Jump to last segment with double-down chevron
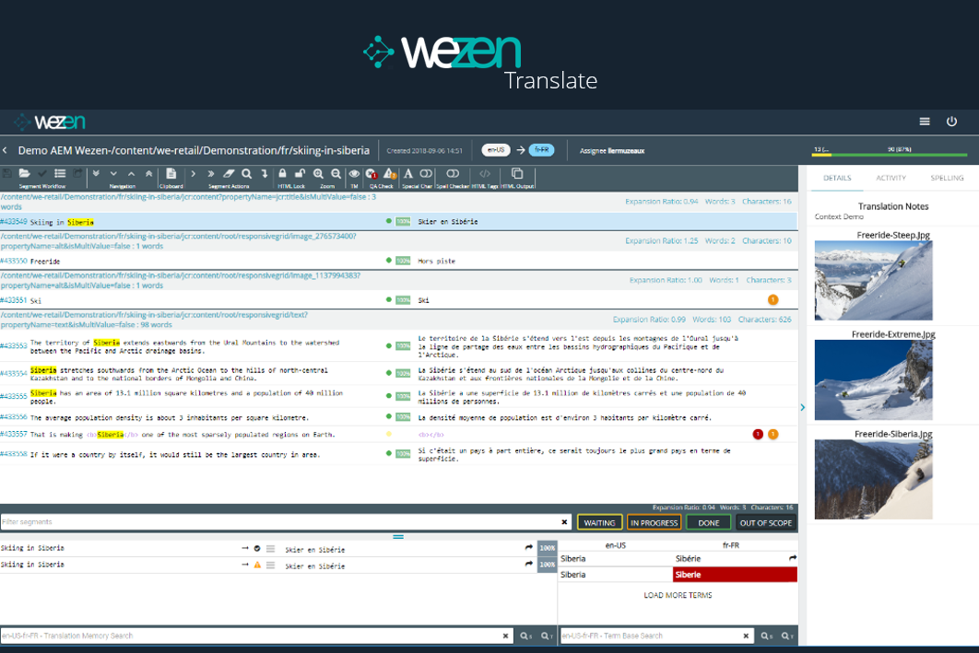 [96, 173]
